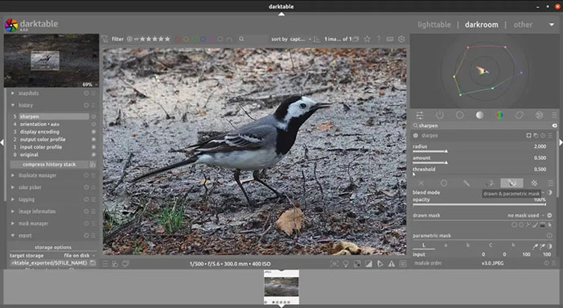
Task: Add a circle drawn mask shape
Action: pyautogui.click(x=514, y=225)
